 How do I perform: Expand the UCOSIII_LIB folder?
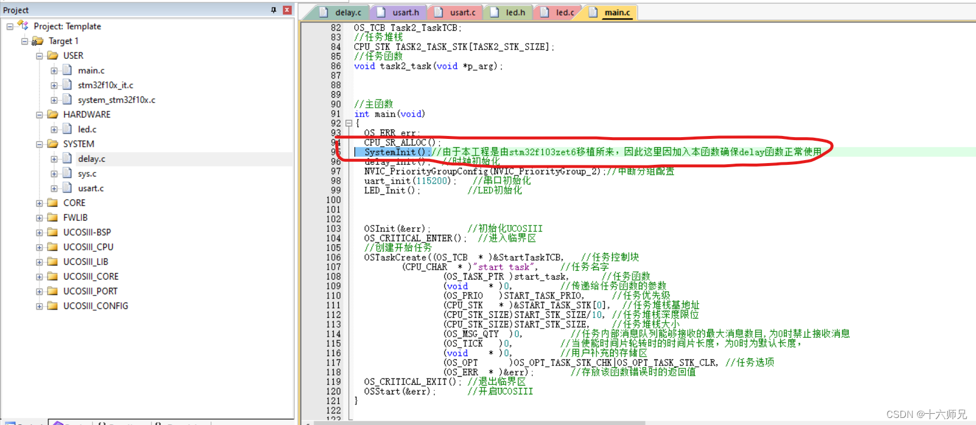(x=39, y=262)
